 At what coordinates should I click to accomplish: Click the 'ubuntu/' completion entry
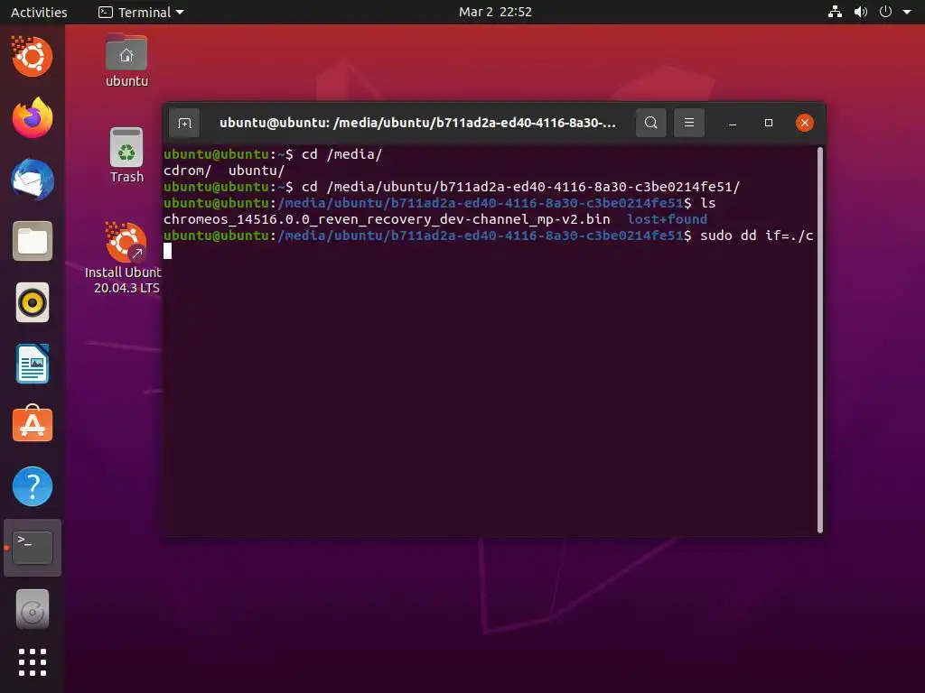257,171
